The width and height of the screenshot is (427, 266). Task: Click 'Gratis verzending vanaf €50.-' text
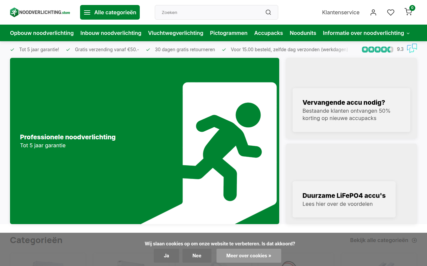coord(107,50)
